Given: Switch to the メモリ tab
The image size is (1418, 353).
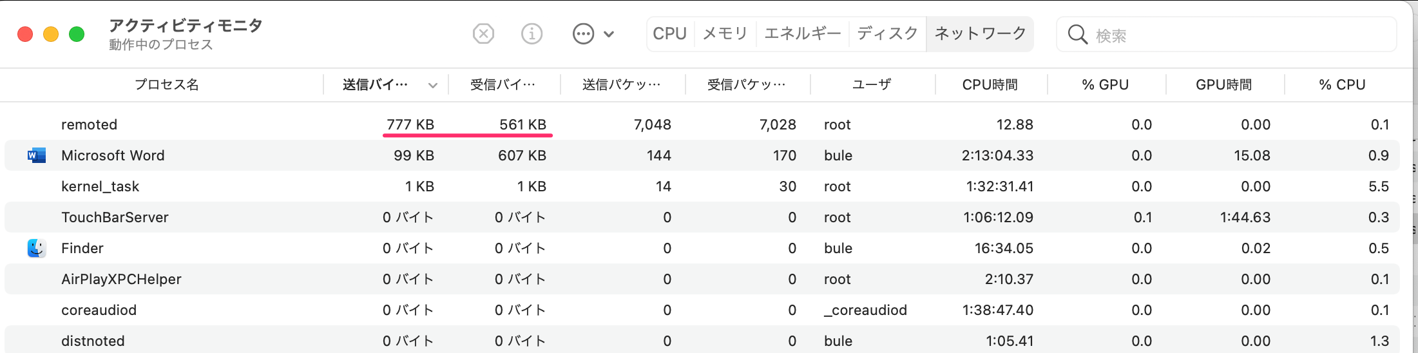Looking at the screenshot, I should click(x=725, y=33).
